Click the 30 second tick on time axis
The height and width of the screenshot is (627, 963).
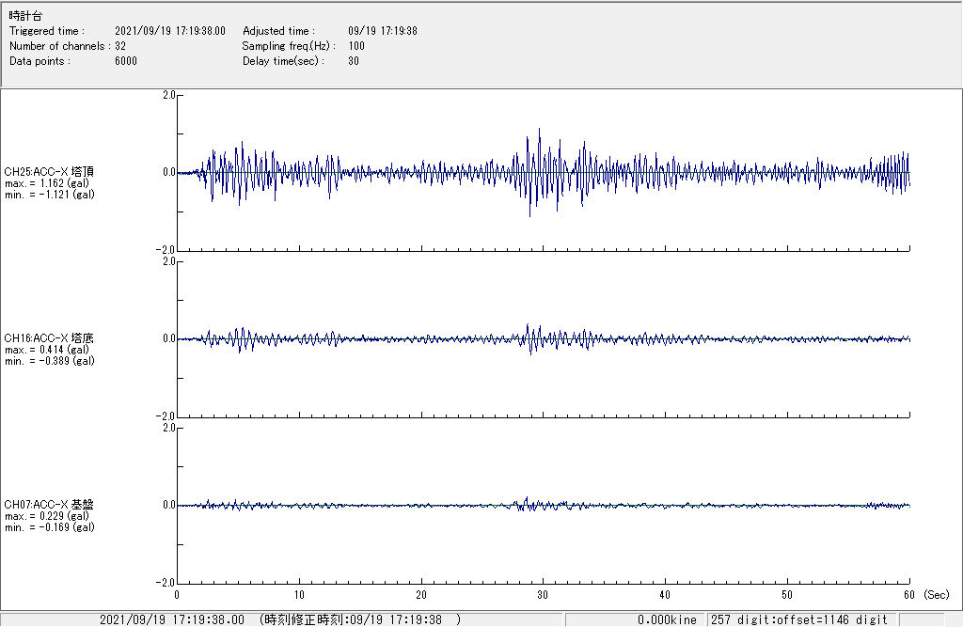tap(544, 595)
